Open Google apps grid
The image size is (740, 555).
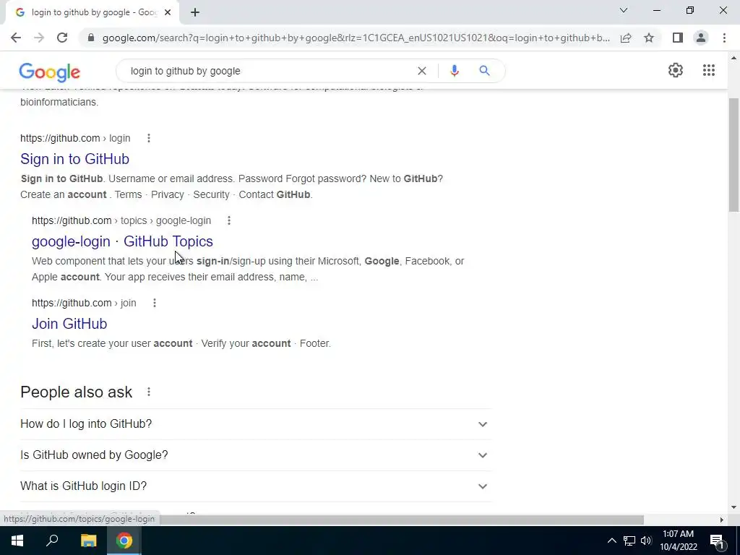[x=708, y=70]
